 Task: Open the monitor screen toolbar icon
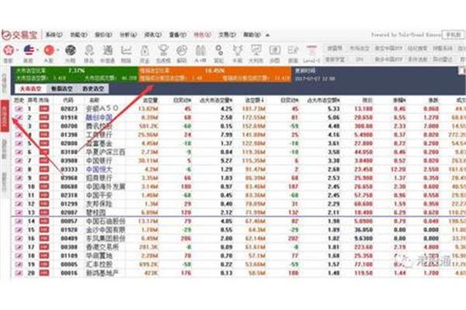[256, 50]
